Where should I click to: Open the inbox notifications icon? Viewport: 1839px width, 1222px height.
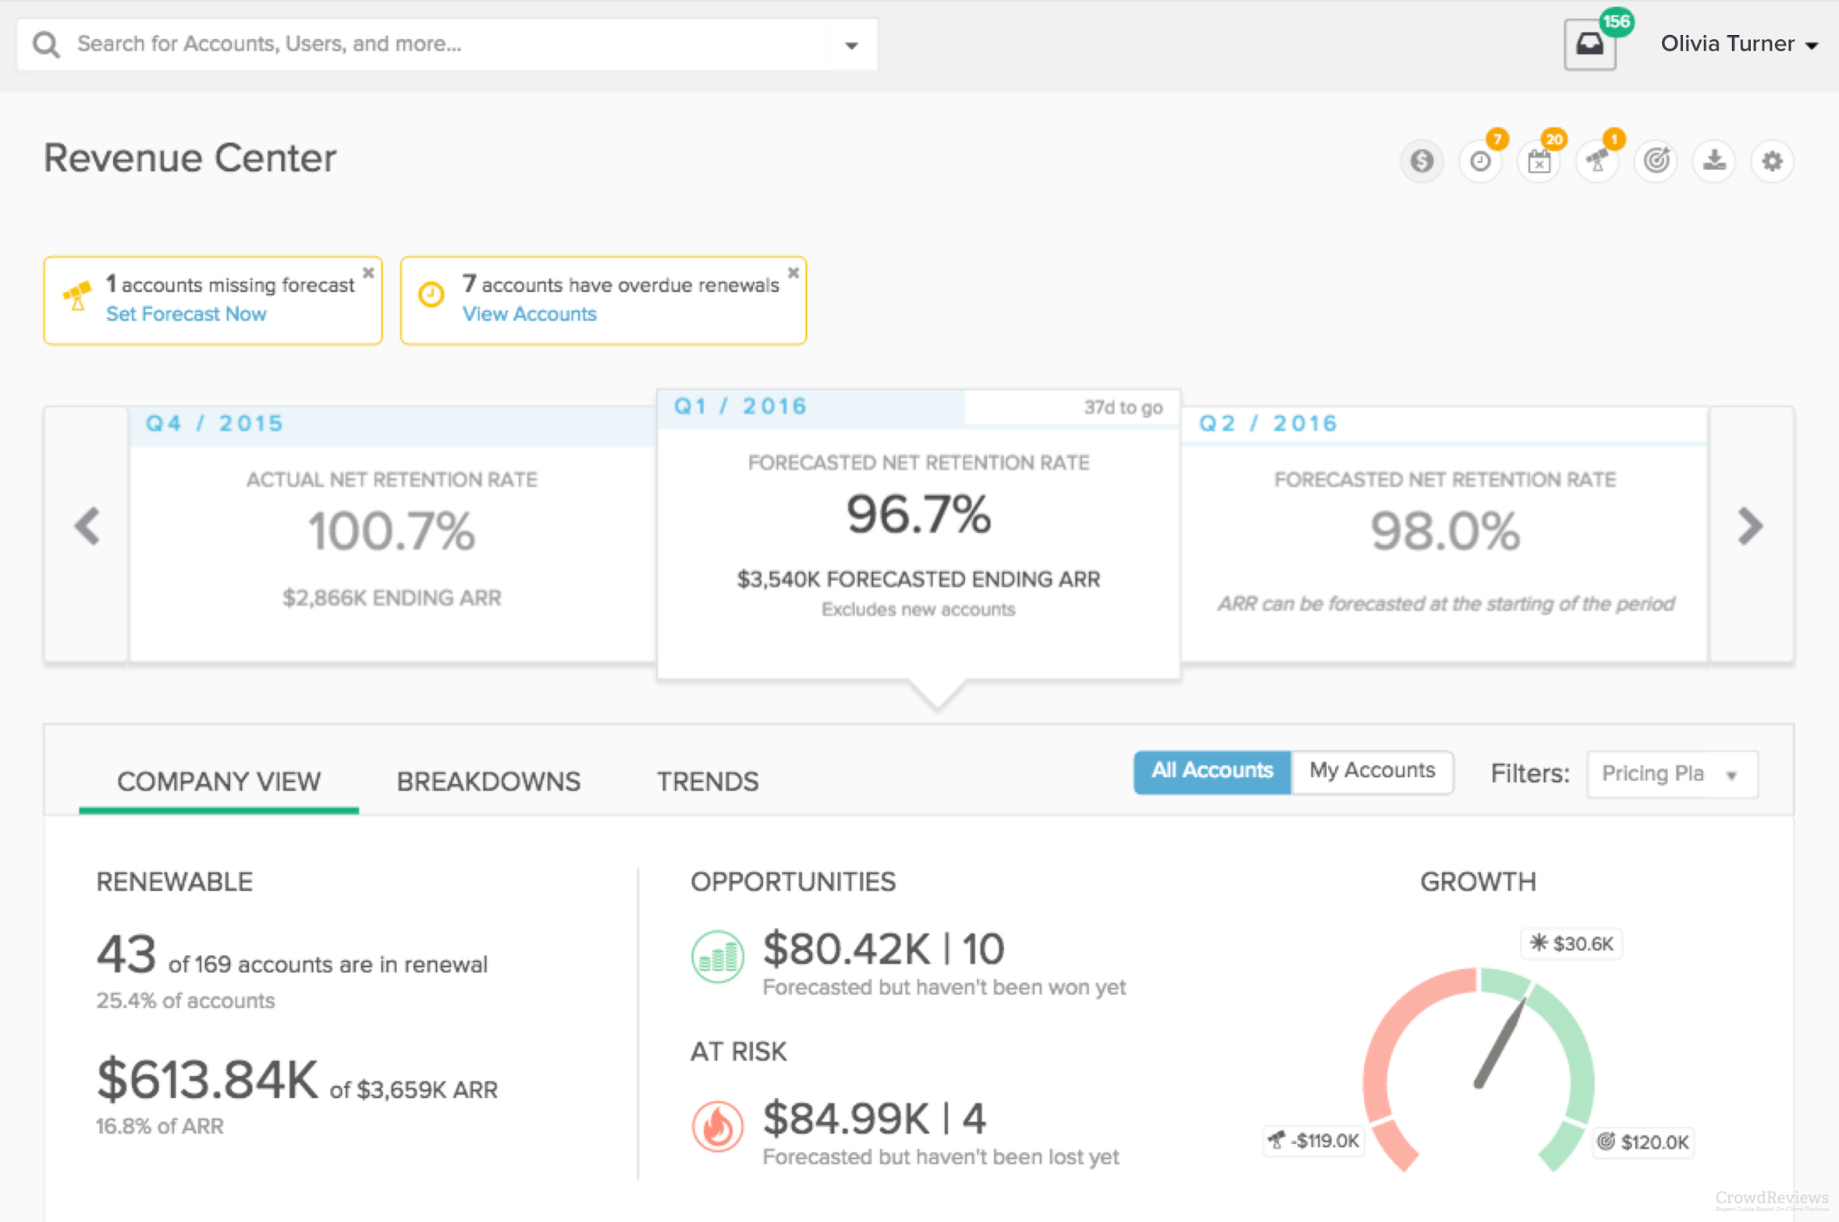click(1589, 44)
